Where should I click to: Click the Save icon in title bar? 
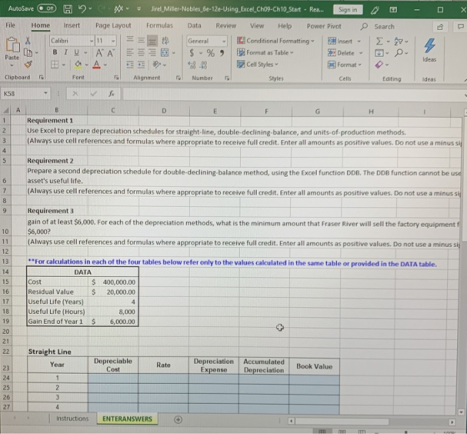(68, 9)
